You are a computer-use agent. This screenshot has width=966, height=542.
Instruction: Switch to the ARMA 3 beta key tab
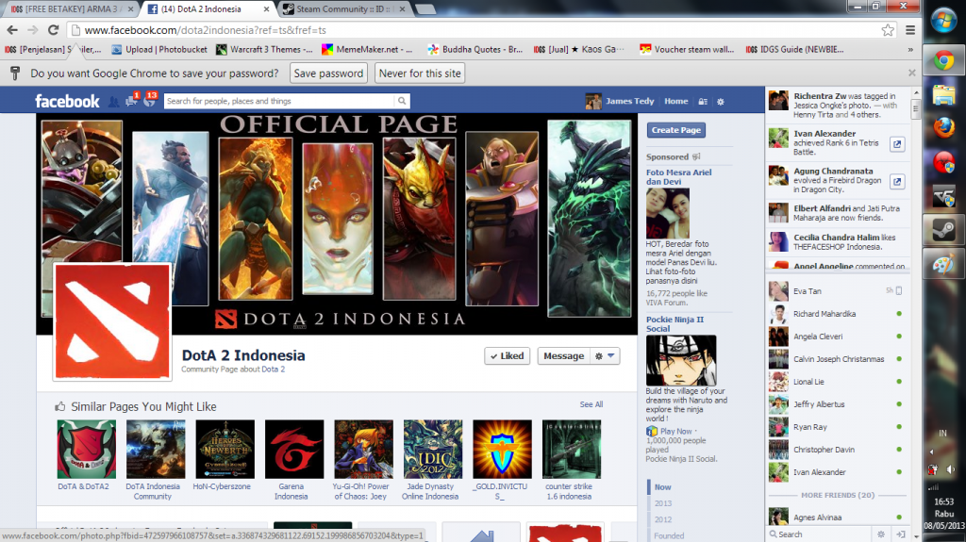69,9
